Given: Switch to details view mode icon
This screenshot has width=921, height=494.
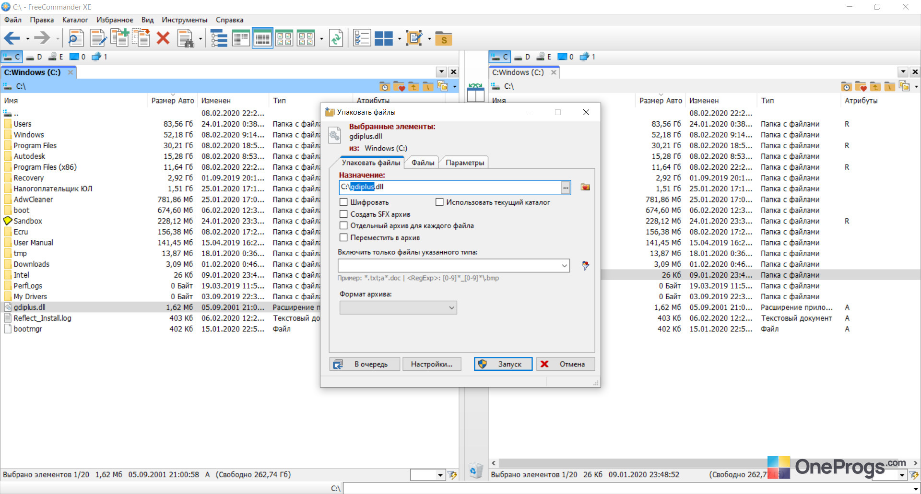Looking at the screenshot, I should point(262,38).
